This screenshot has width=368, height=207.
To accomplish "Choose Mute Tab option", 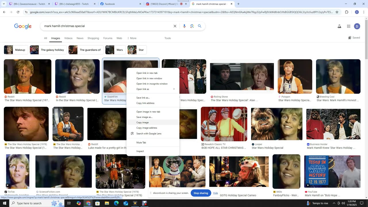I will click(153, 143).
